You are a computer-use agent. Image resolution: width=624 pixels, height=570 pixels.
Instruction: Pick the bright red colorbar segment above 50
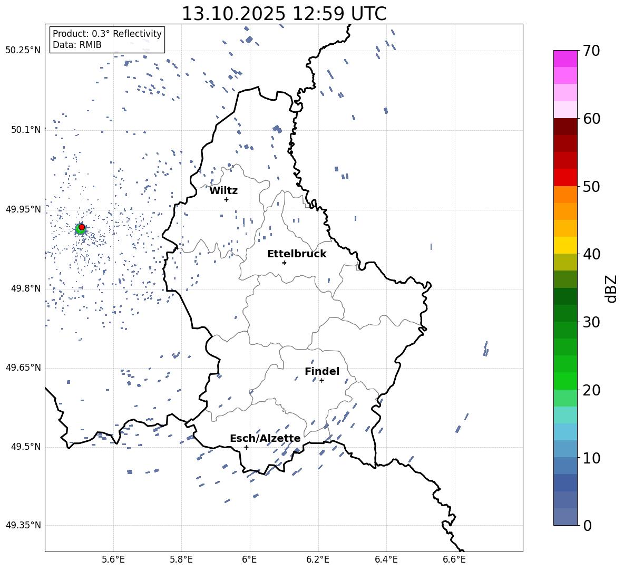565,177
